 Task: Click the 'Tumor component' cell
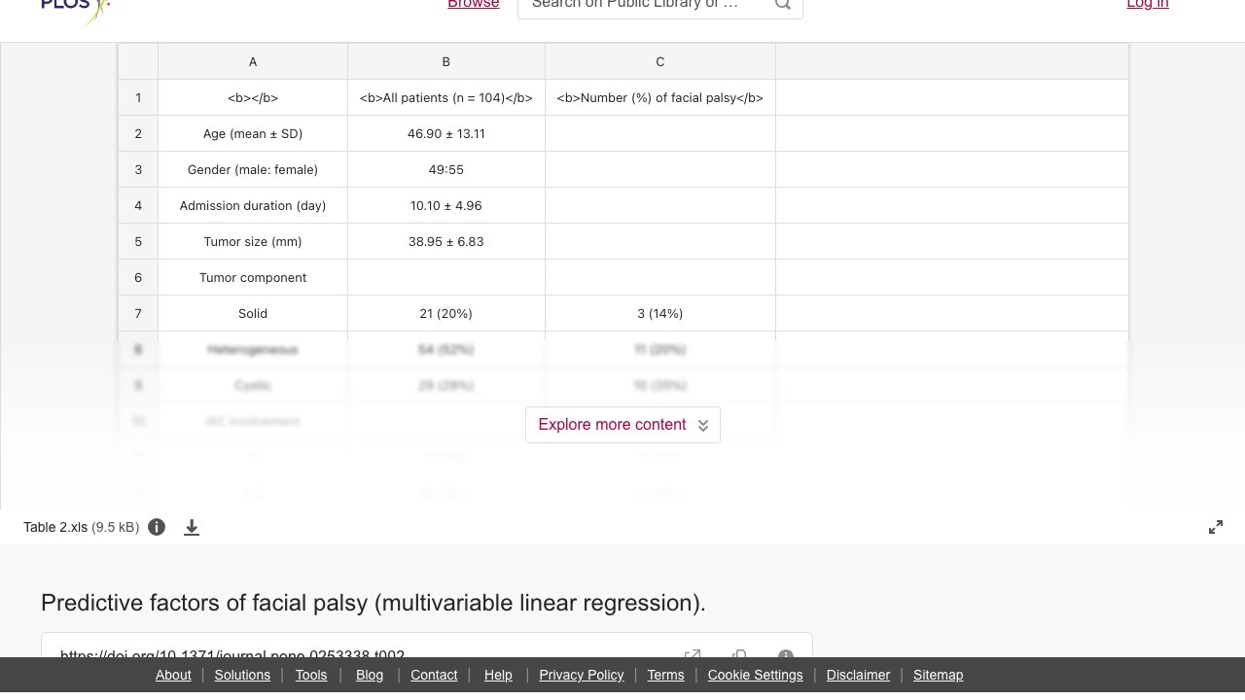point(253,277)
